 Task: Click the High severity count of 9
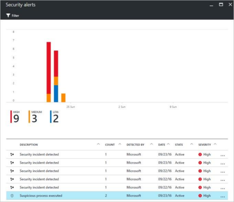(x=16, y=119)
